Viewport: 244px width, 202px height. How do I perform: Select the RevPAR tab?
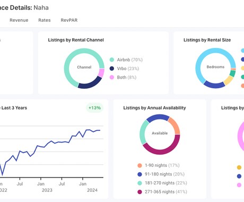(x=69, y=20)
